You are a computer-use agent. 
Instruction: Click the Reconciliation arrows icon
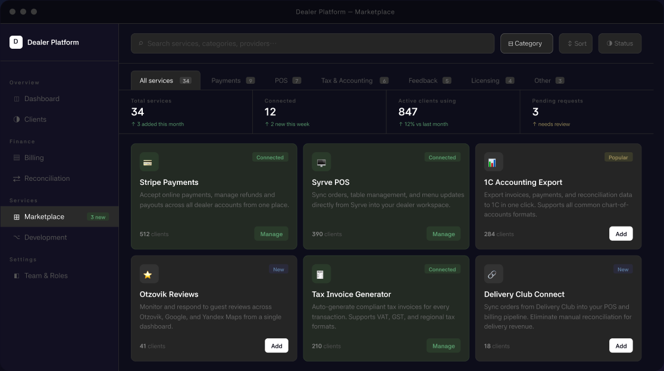(x=17, y=178)
